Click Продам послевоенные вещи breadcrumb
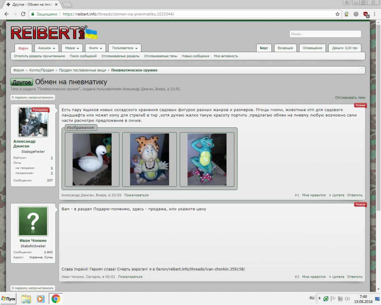Viewport: 381px width, 305px height. pos(83,70)
